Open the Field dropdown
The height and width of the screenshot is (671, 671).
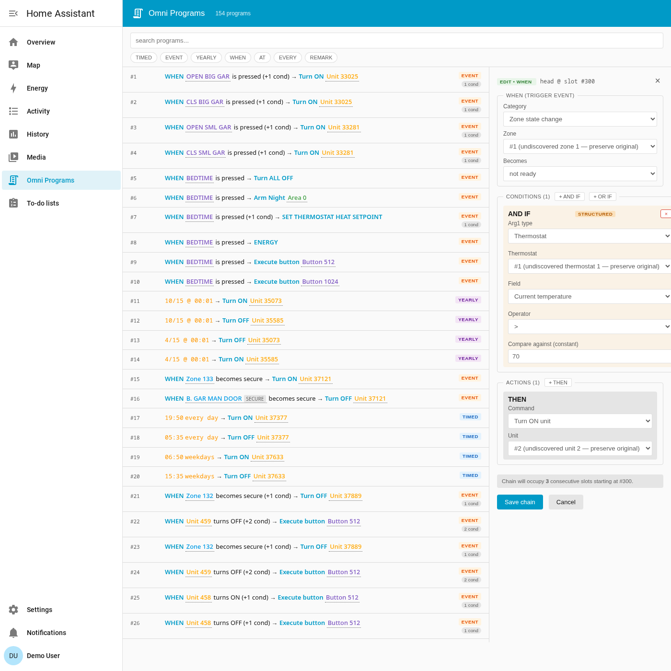[x=590, y=296]
